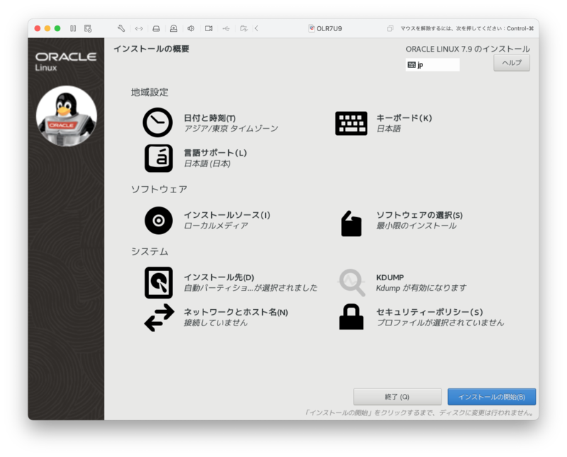Open the keyboard layout icon
Image resolution: width=567 pixels, height=457 pixels.
(351, 123)
